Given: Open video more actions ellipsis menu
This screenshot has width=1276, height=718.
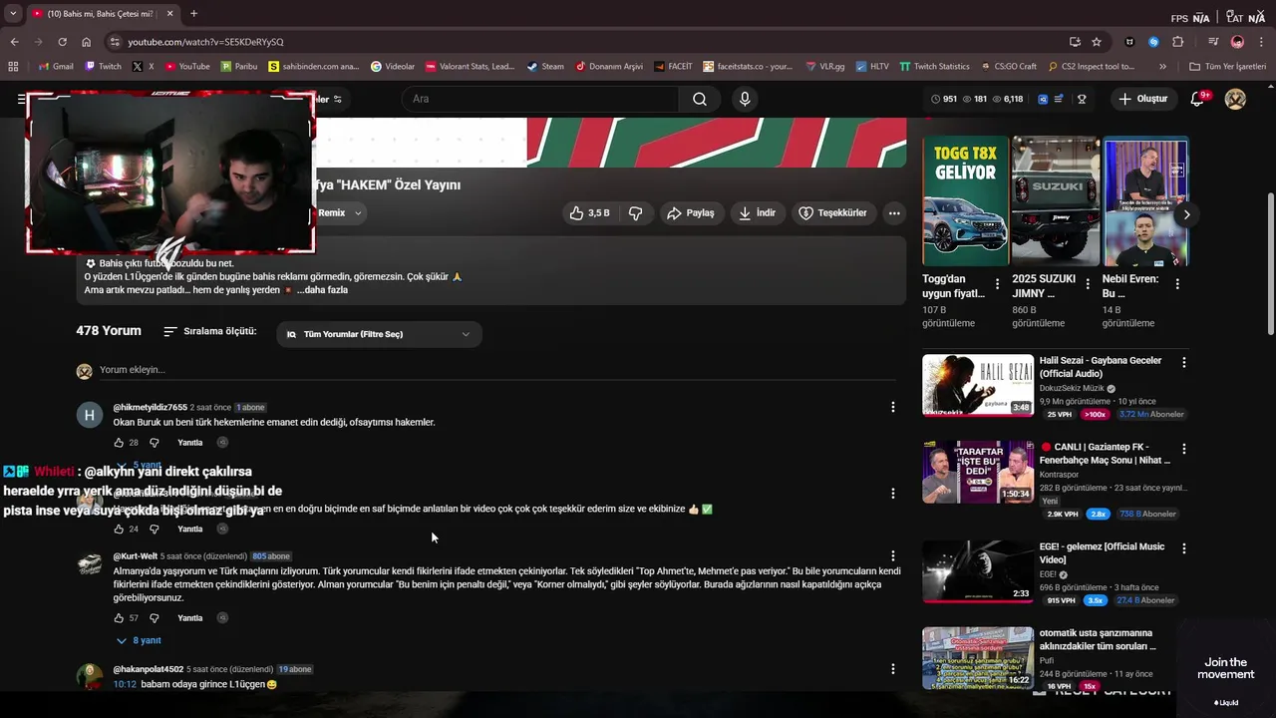Looking at the screenshot, I should pos(894,212).
